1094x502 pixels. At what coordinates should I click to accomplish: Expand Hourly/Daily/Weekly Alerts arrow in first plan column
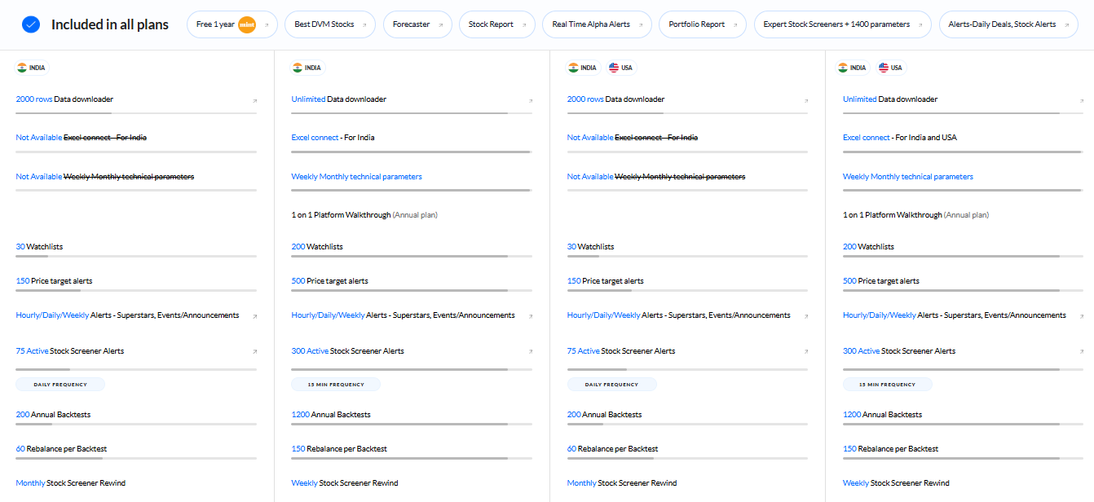point(255,316)
